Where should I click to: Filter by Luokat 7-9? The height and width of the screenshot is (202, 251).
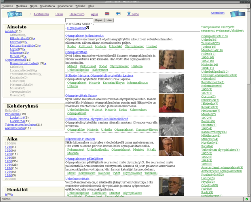[17, 121]
